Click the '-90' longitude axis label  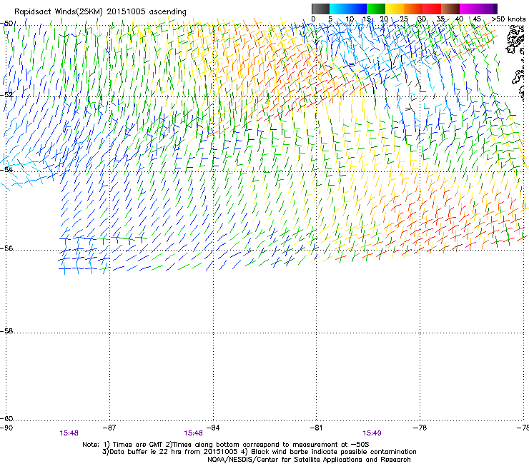tap(6, 428)
